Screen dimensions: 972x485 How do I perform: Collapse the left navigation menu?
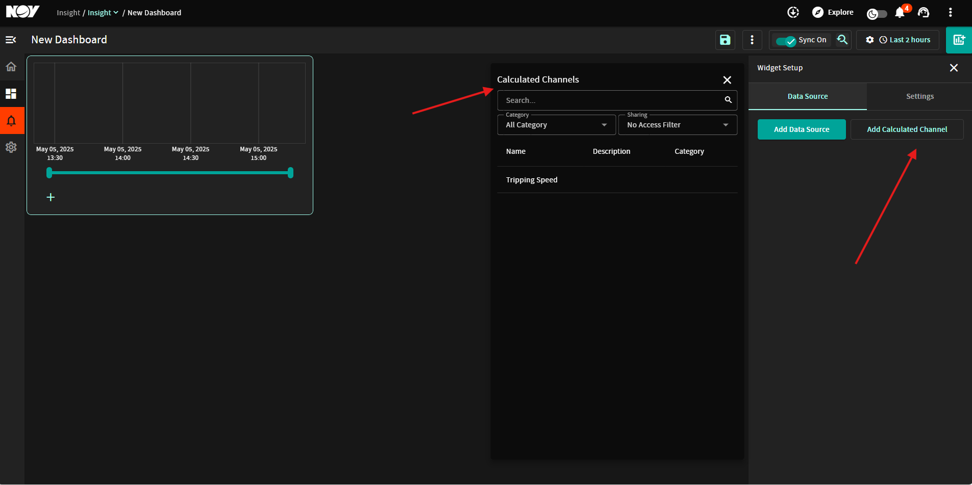(11, 40)
